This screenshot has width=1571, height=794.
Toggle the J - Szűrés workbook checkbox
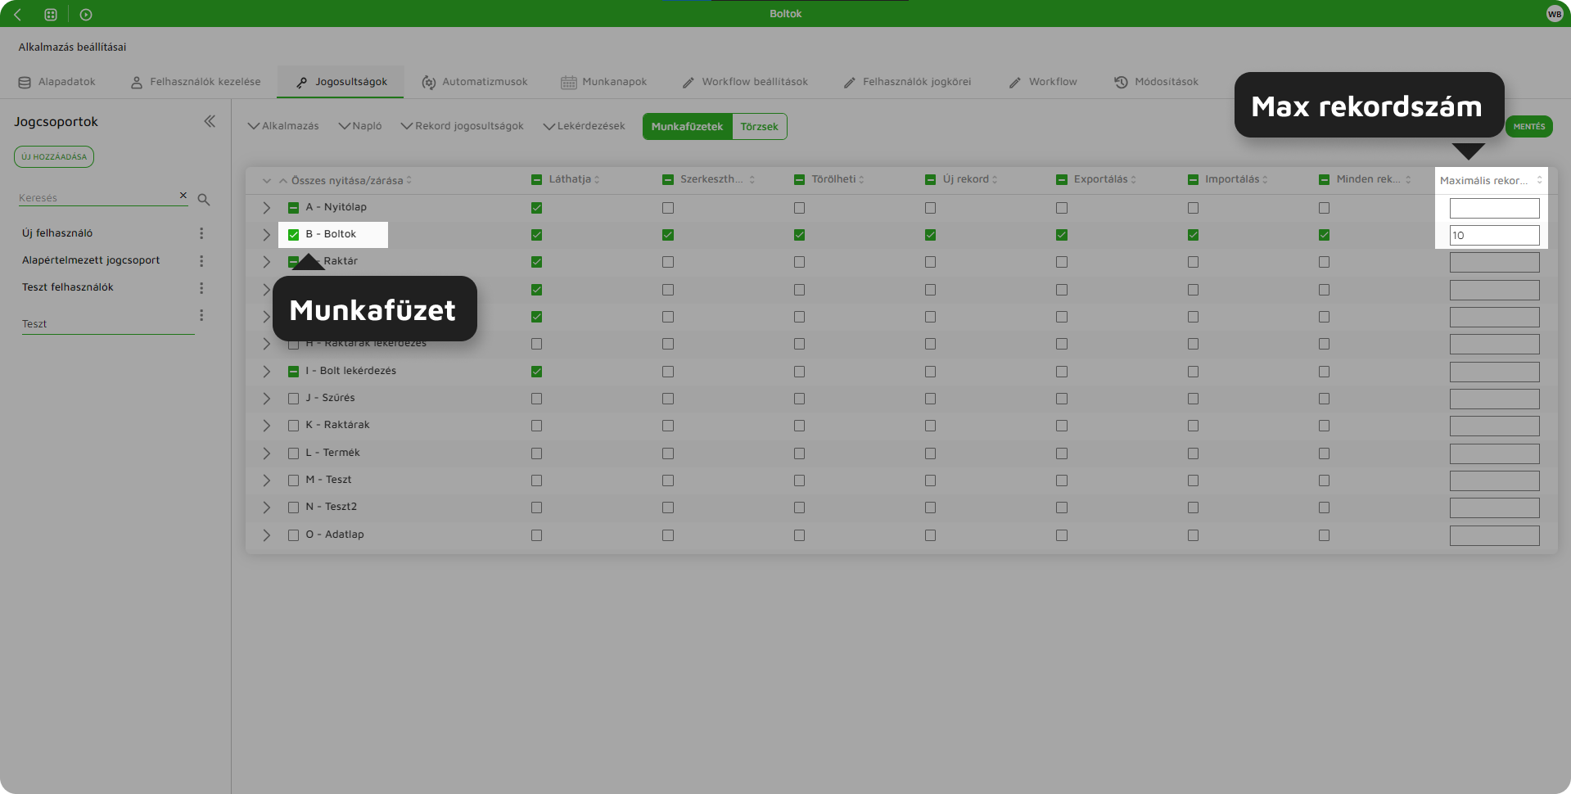coord(293,399)
